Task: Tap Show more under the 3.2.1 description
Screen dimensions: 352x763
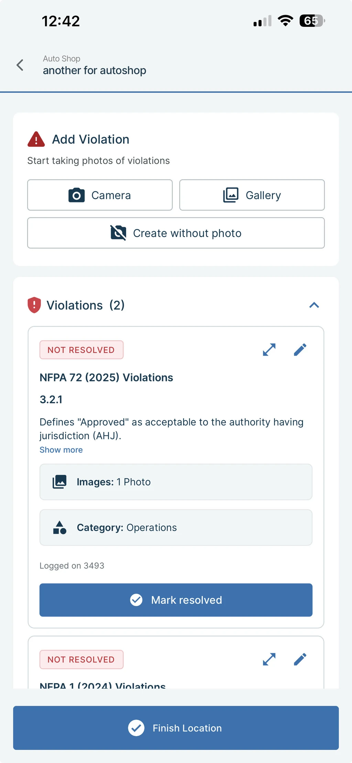Action: click(x=61, y=450)
